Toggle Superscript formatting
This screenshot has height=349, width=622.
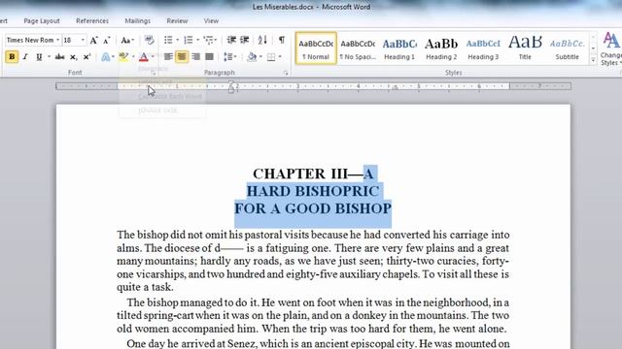coord(86,57)
